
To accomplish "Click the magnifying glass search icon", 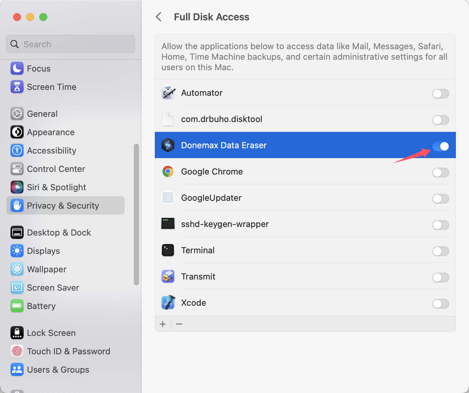I will tap(14, 44).
